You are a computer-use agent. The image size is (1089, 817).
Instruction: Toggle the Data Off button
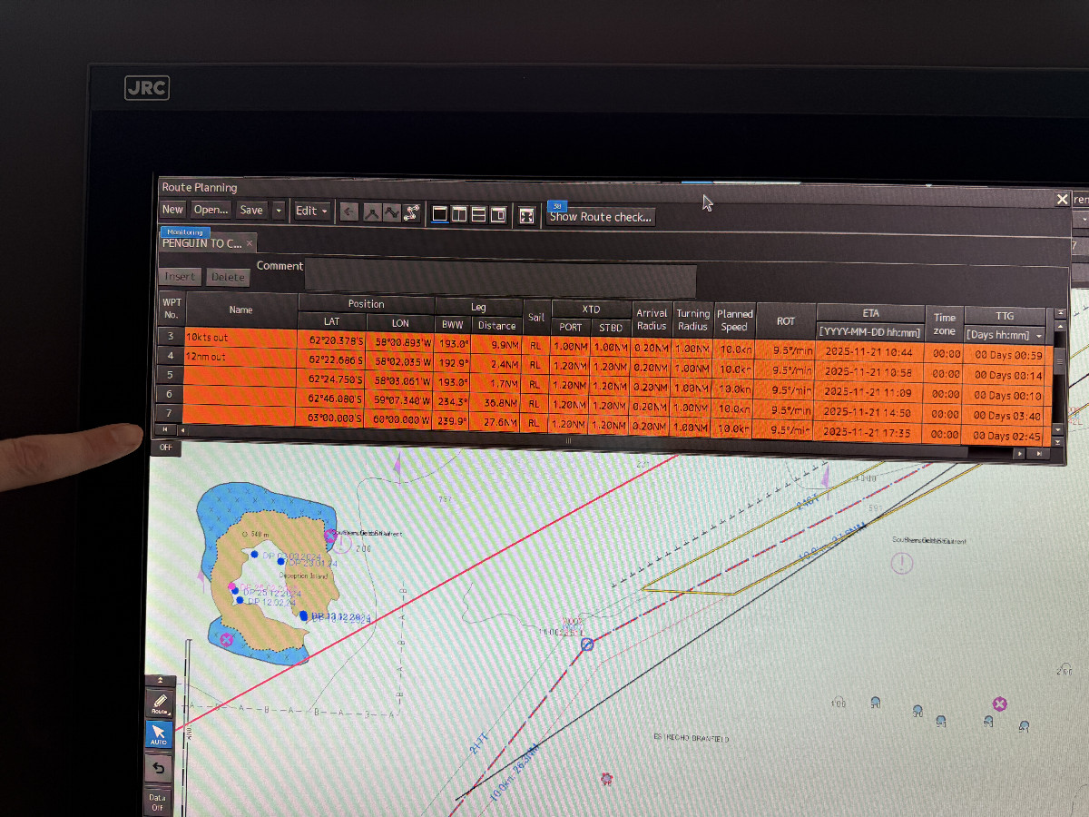[x=159, y=802]
